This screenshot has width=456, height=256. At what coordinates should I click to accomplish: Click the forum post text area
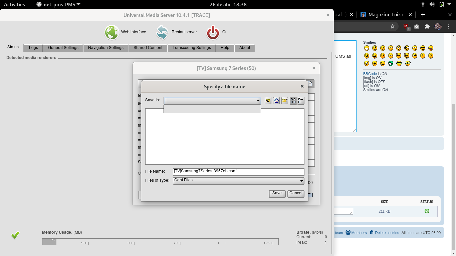pos(345,86)
